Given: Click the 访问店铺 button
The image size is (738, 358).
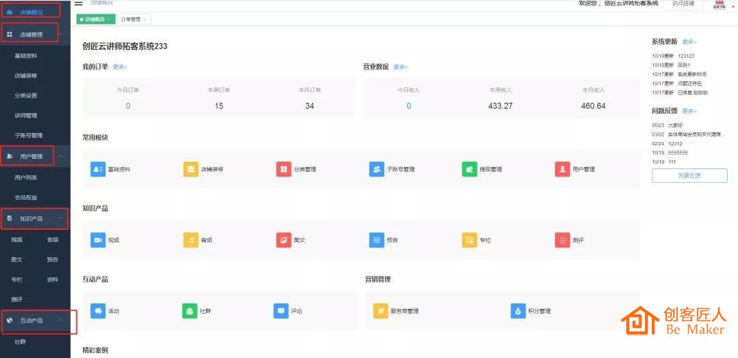Looking at the screenshot, I should (683, 4).
